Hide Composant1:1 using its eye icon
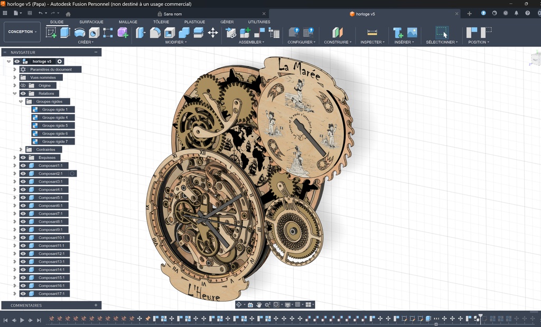The height and width of the screenshot is (327, 541). pos(23,166)
